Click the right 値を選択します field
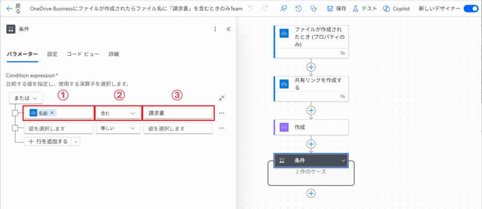The width and height of the screenshot is (482, 209). [x=178, y=128]
